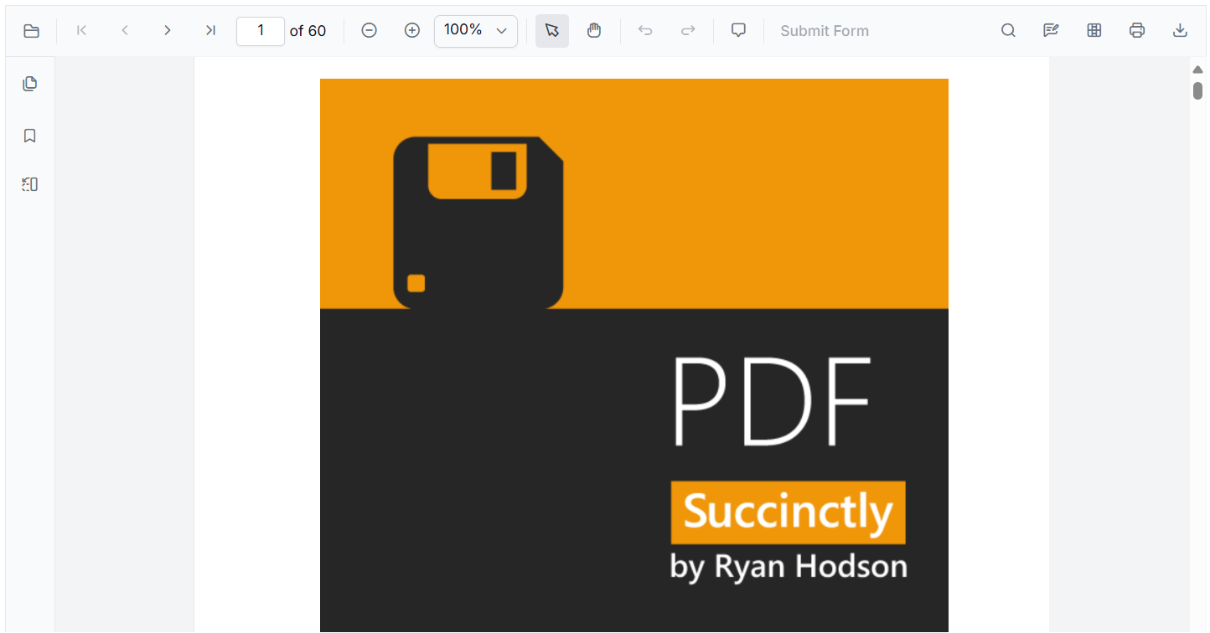Zoom in with the plus icon
The image size is (1210, 633).
pos(411,31)
